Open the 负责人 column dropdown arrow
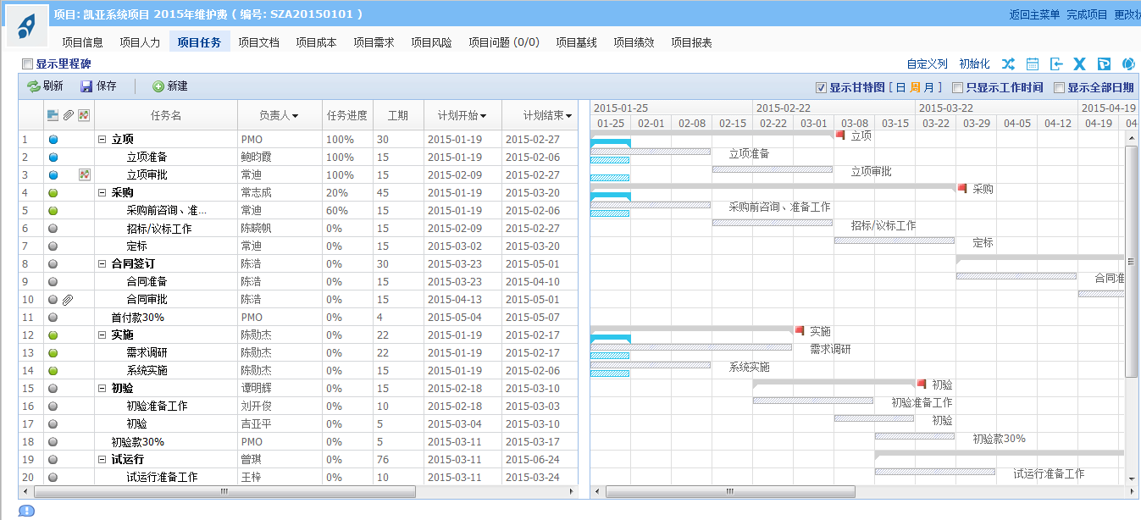The height and width of the screenshot is (520, 1141). click(x=295, y=116)
